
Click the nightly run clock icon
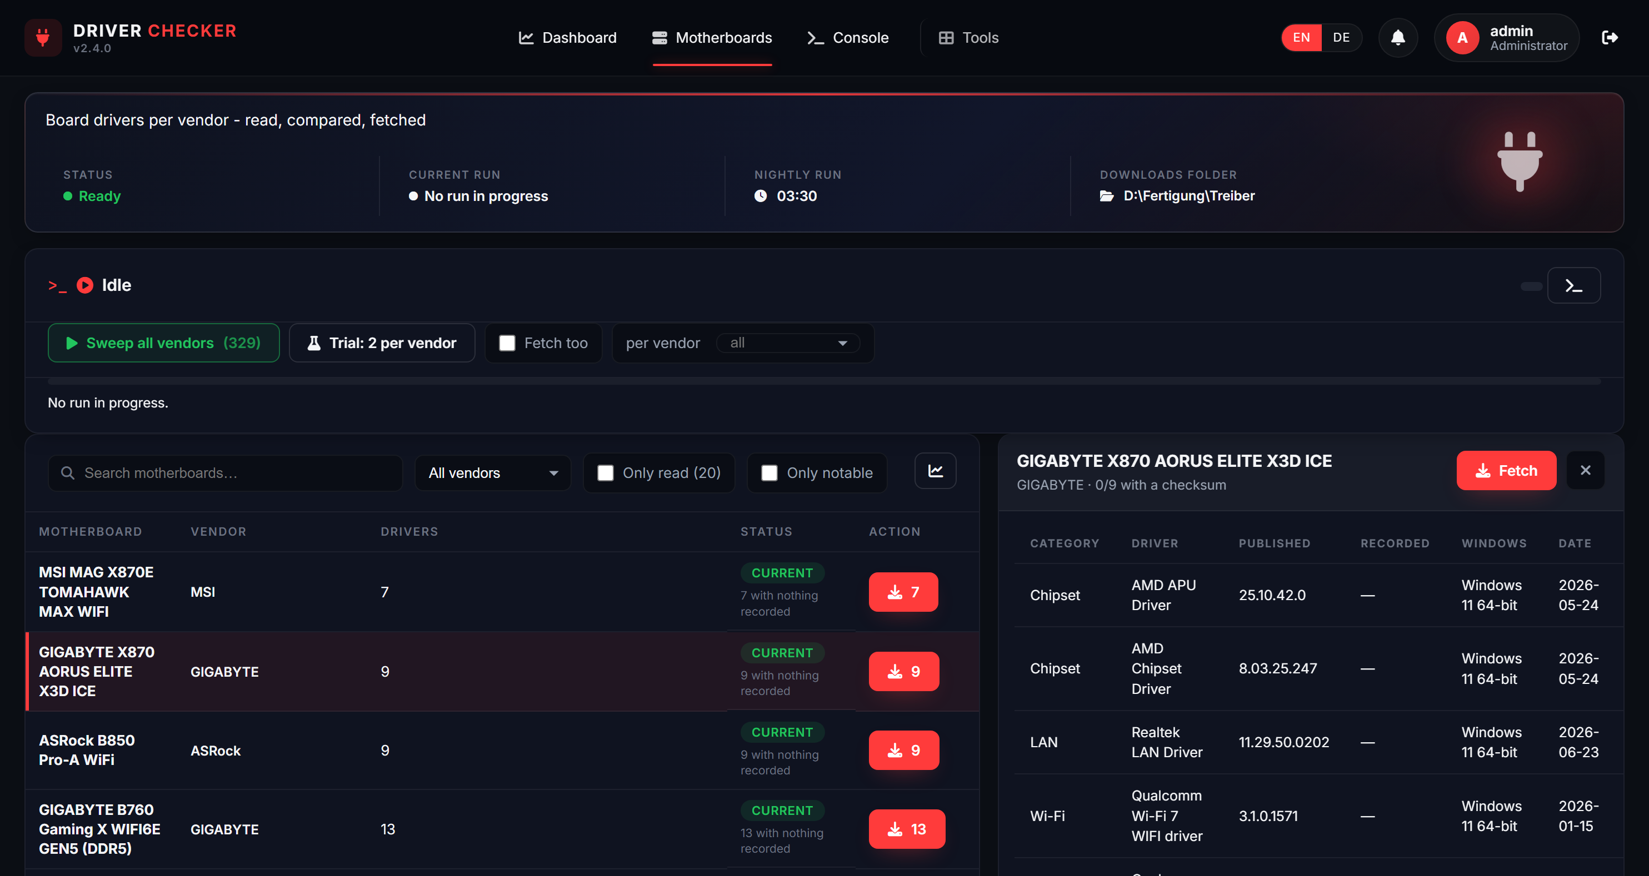click(761, 197)
